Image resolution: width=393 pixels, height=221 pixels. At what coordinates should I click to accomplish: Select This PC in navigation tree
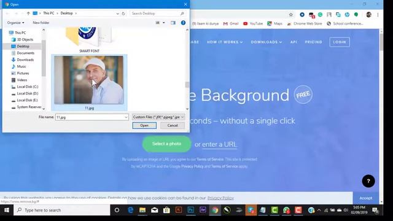pos(20,33)
